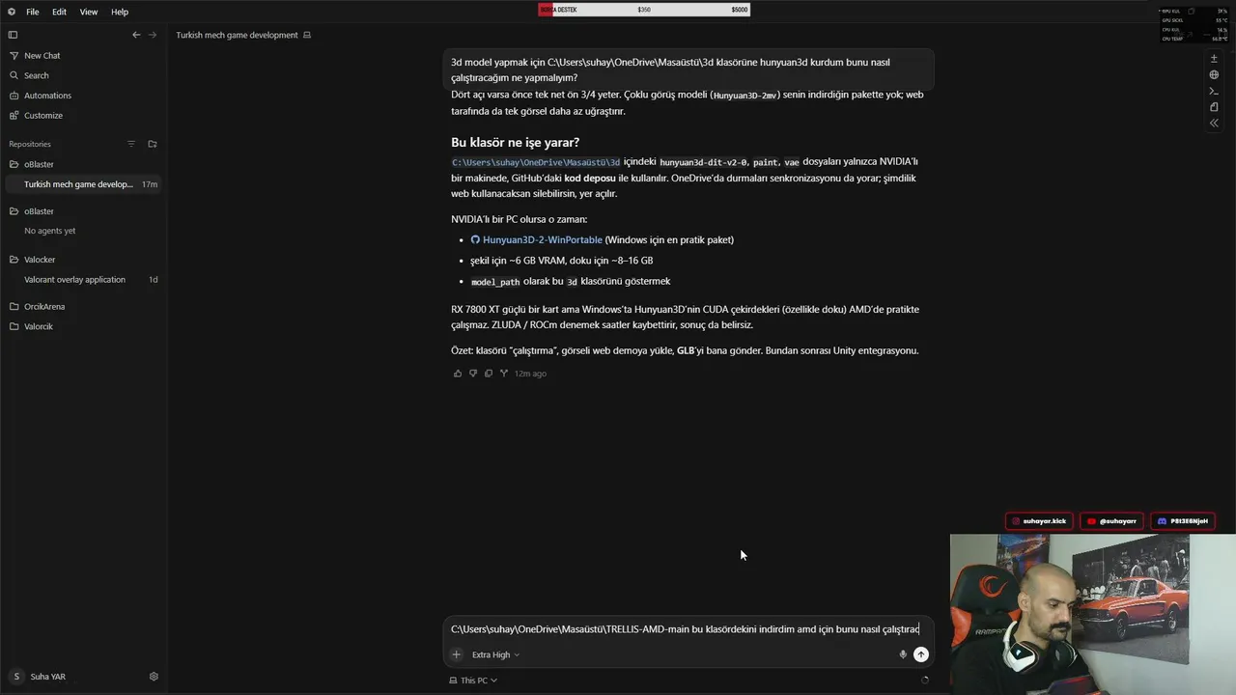
Task: Open the Valorant overlay application chat
Action: click(83, 280)
